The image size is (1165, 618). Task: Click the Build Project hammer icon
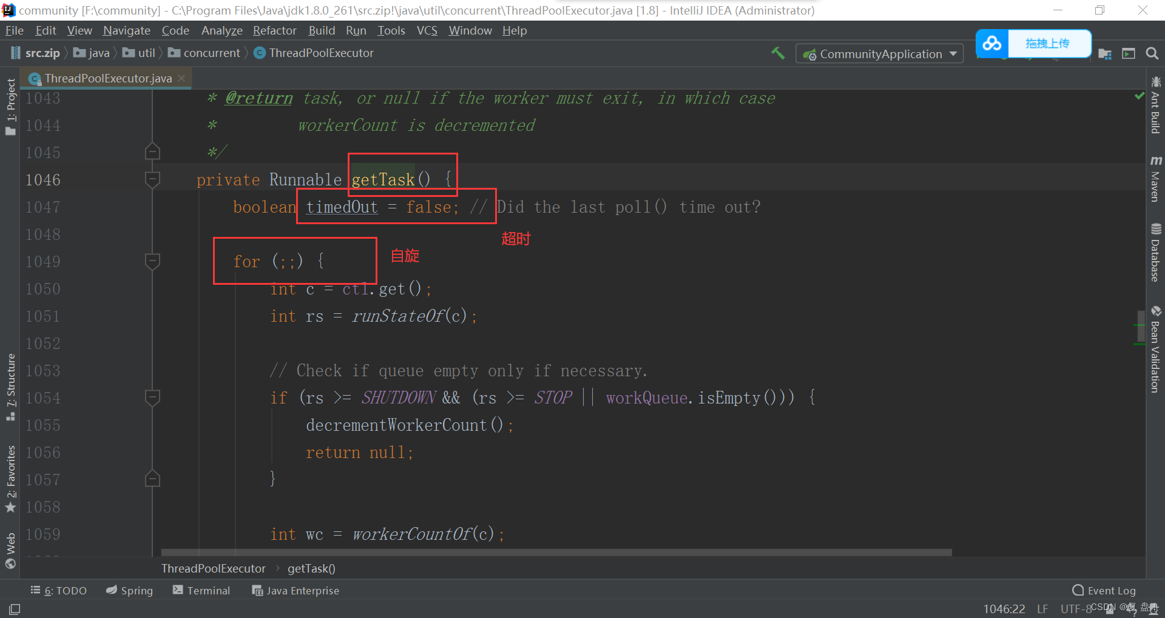[x=778, y=53]
